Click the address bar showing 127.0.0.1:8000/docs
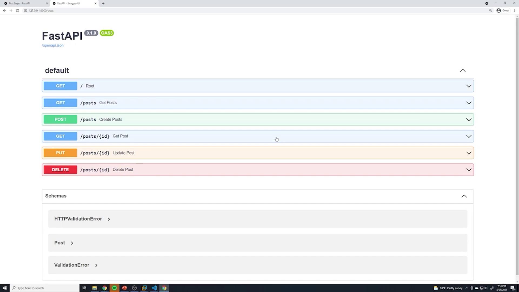 [41, 11]
